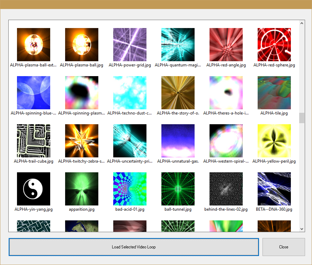The width and height of the screenshot is (312, 265).
Task: Click the bad-acid-01.jpg checkered thumbnail
Action: pos(130,189)
